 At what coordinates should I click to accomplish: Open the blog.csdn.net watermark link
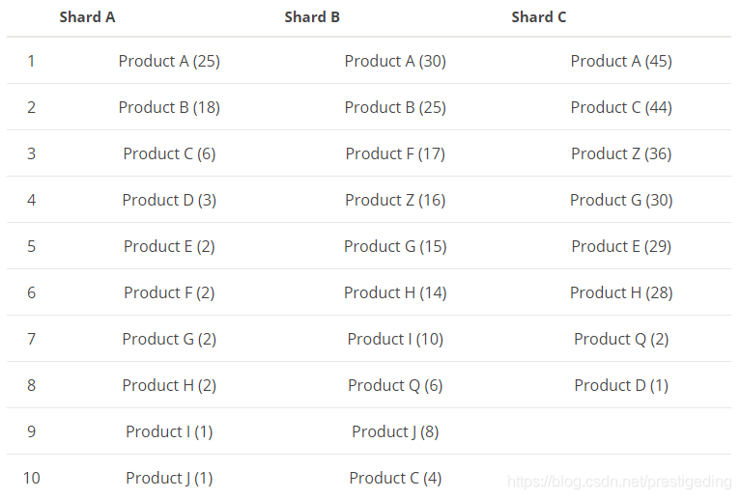619,482
